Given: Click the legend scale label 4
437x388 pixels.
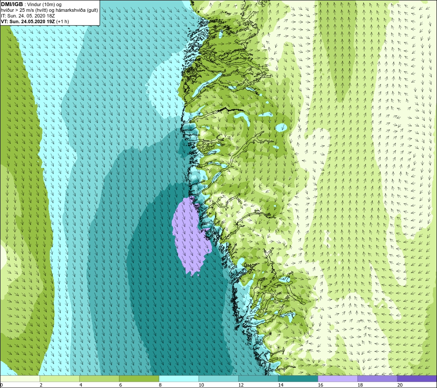Looking at the screenshot, I should click(x=81, y=385).
